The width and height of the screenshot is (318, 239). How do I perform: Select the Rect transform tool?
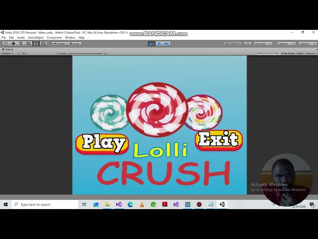(36, 43)
